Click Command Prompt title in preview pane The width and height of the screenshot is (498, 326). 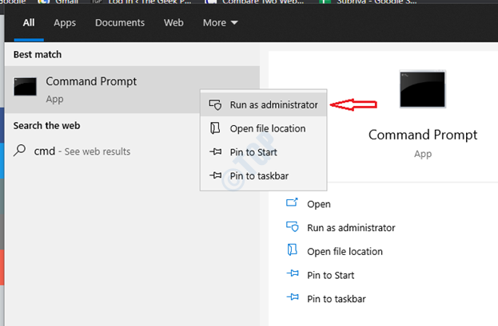tap(423, 136)
